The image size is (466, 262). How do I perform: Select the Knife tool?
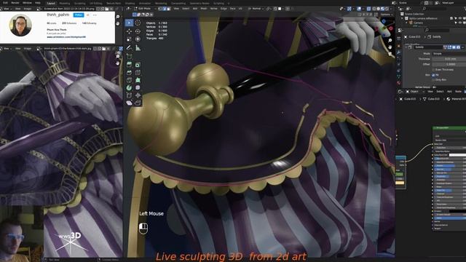[x=129, y=80]
